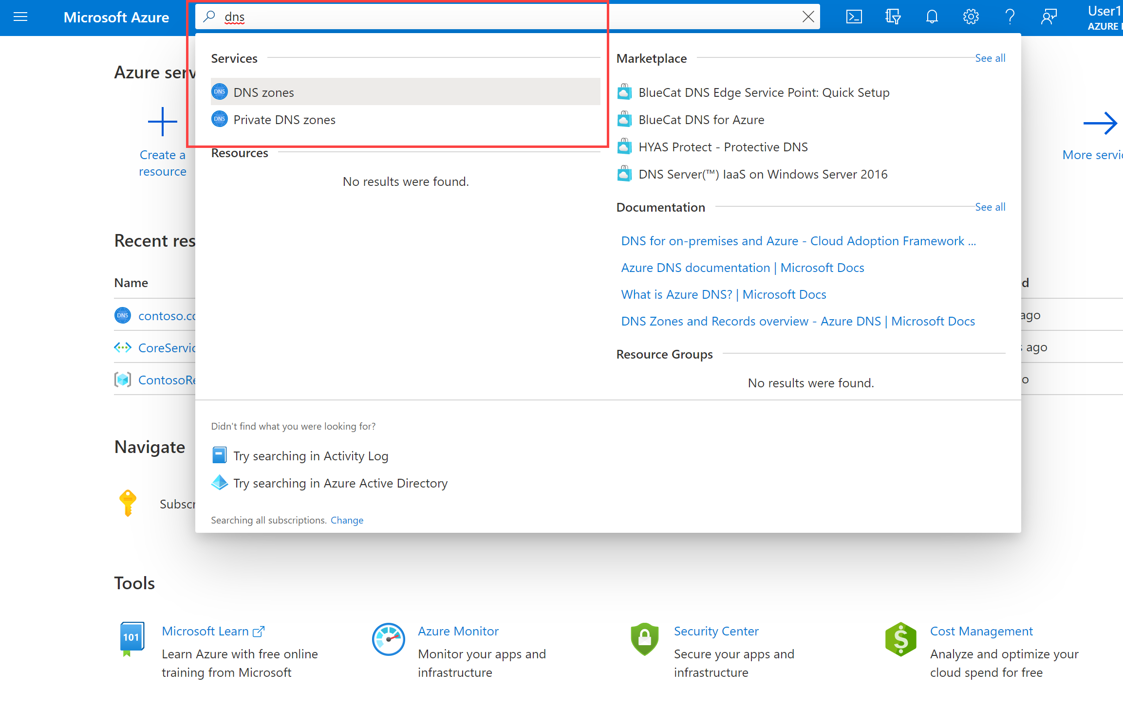Select DNS zones under Services
Image resolution: width=1123 pixels, height=724 pixels.
(x=263, y=92)
